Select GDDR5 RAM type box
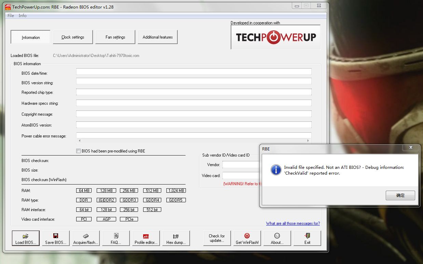Image resolution: width=423 pixels, height=264 pixels. pyautogui.click(x=176, y=200)
